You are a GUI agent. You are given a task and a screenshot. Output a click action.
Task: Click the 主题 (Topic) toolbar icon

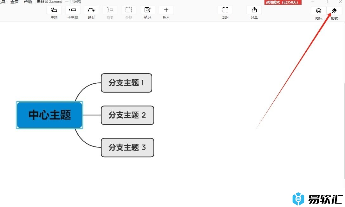tap(54, 10)
